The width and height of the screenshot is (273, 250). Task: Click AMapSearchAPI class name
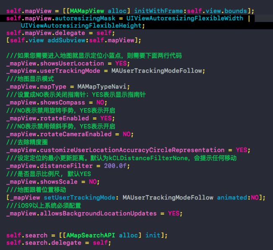click(91, 235)
